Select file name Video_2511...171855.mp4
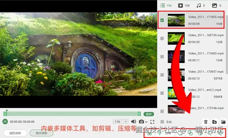Image resolution: width=228 pixels, height=138 pixels. 206,17
